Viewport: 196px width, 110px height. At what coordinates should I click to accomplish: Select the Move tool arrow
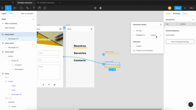(x=8, y=8)
